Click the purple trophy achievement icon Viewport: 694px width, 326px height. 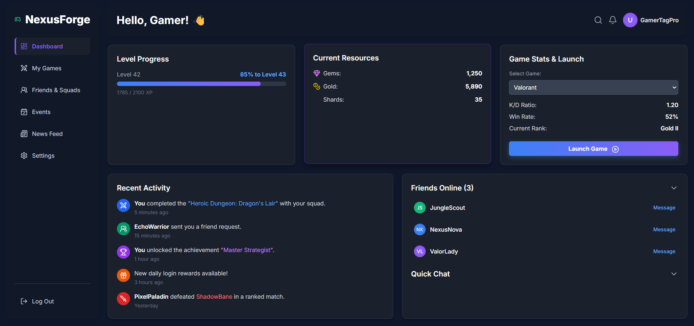coord(123,252)
